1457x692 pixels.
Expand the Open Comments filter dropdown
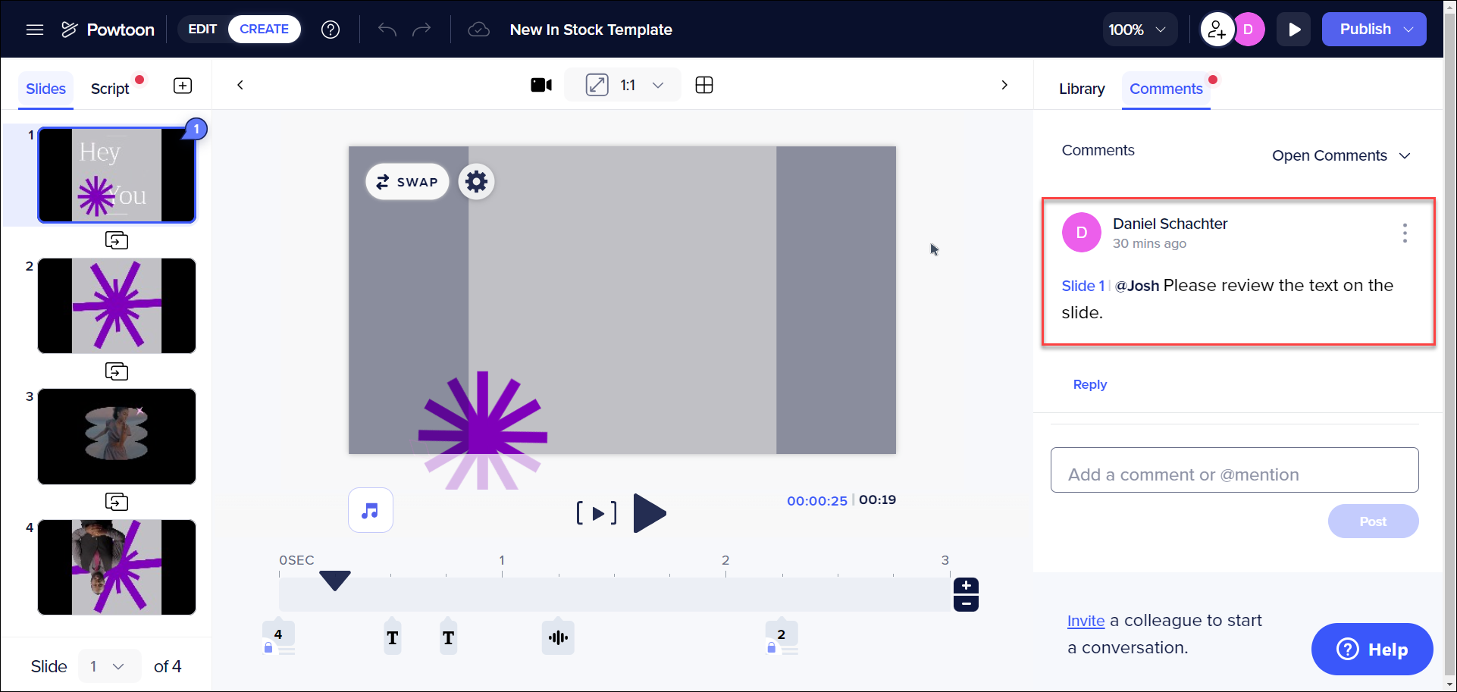pos(1341,155)
